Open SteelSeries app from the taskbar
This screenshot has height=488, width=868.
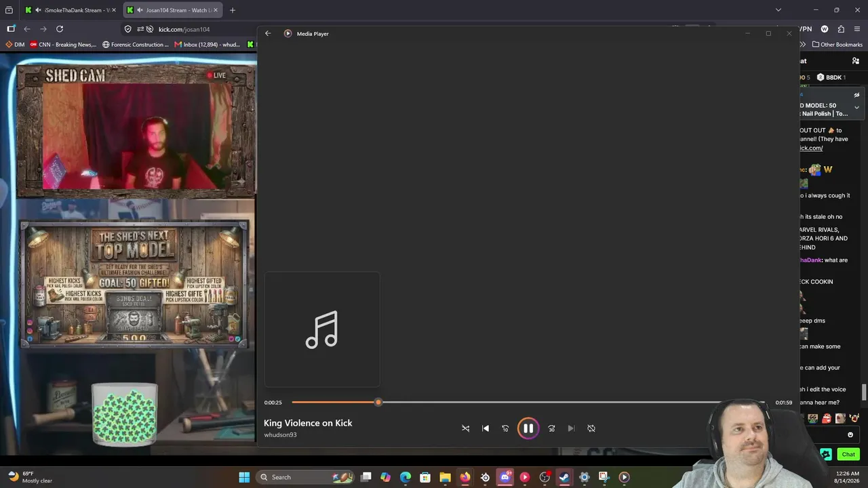coord(485,477)
